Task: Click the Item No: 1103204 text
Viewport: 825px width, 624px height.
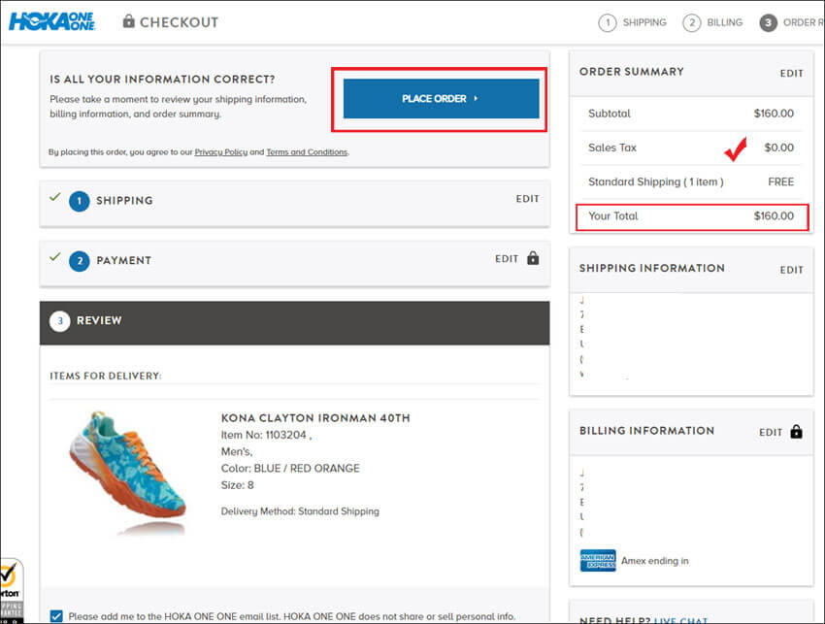Action: [266, 435]
